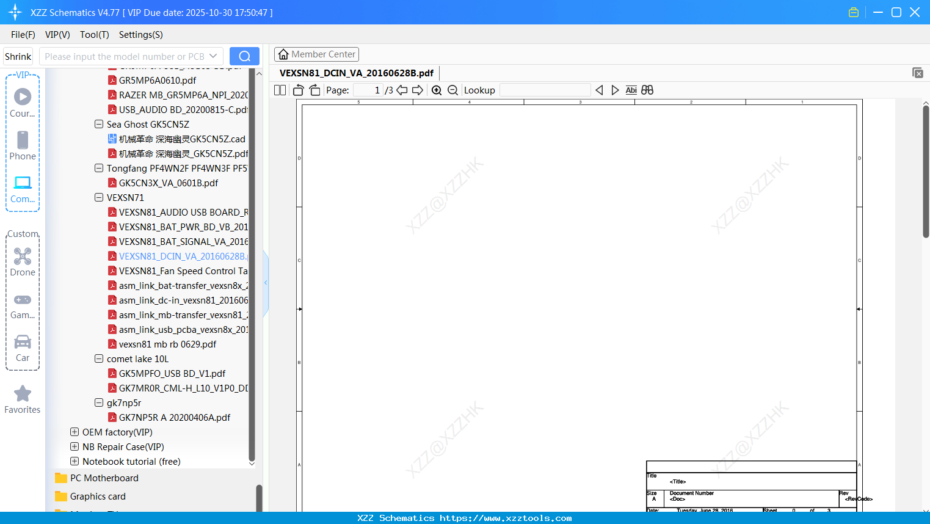The image size is (930, 524).
Task: Collapse the gk7np5r tree node
Action: [x=99, y=402]
